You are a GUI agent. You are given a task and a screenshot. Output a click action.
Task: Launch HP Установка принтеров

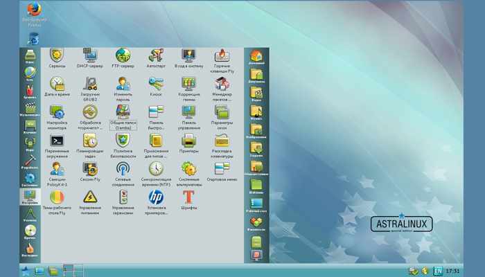156,202
